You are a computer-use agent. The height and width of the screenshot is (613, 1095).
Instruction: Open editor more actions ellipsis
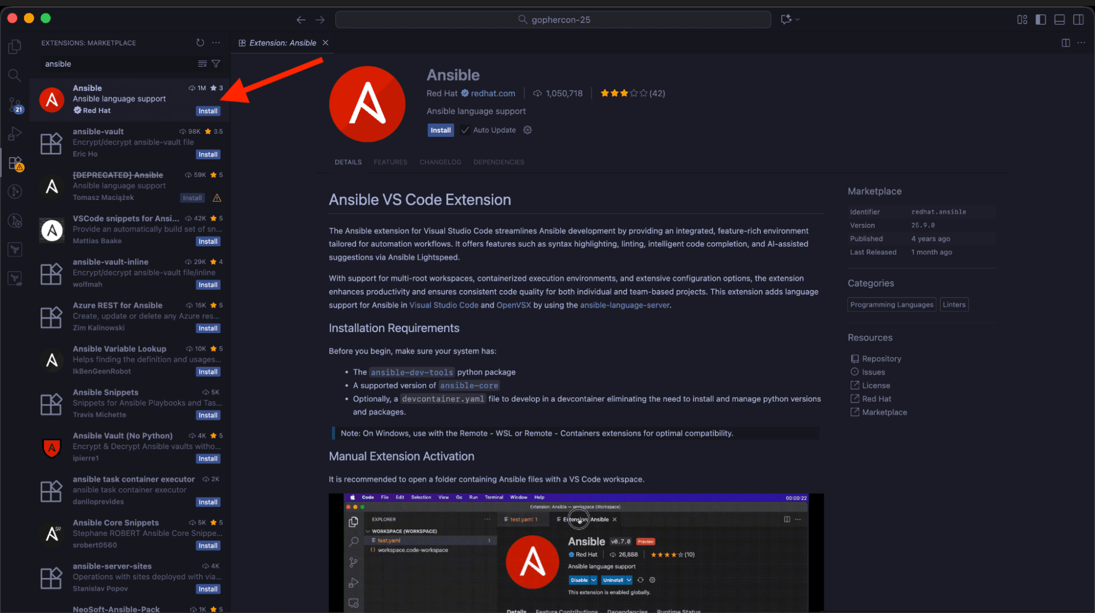[1081, 43]
